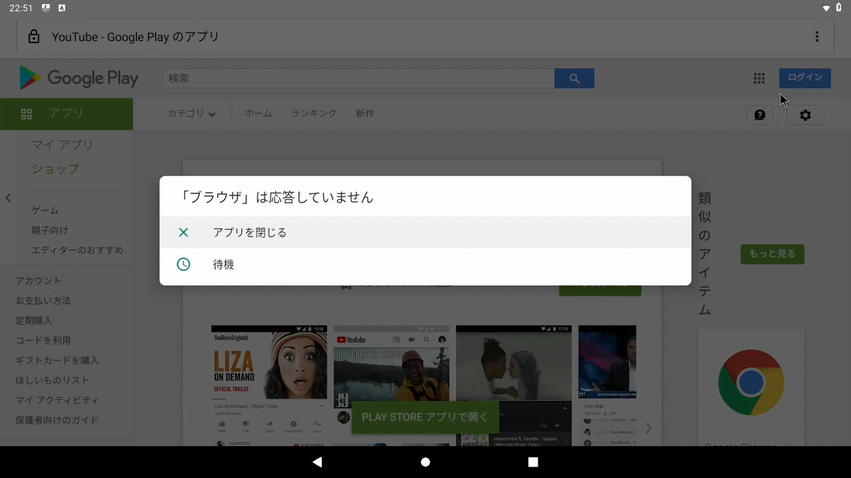Open the Google apps grid icon
Image resolution: width=851 pixels, height=478 pixels.
(759, 78)
